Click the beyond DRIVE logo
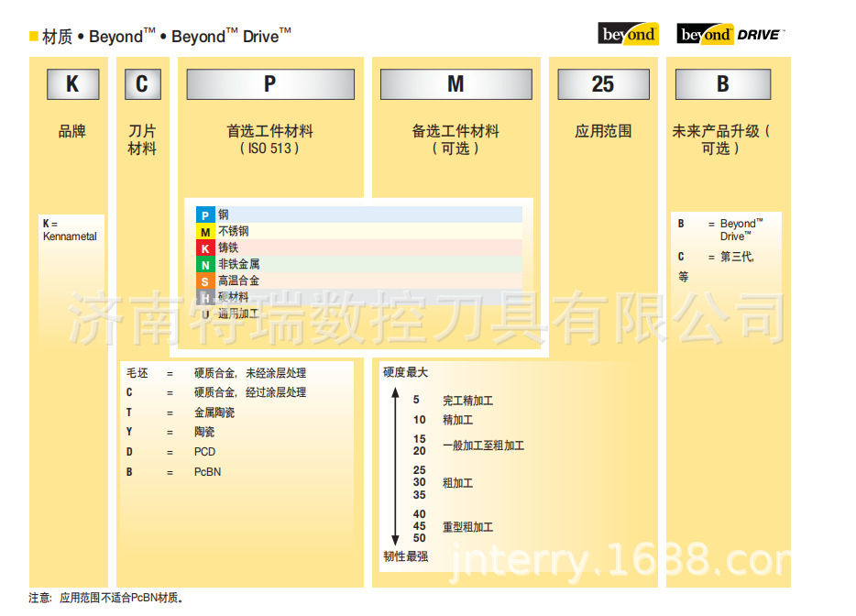This screenshot has width=856, height=616. tap(730, 35)
